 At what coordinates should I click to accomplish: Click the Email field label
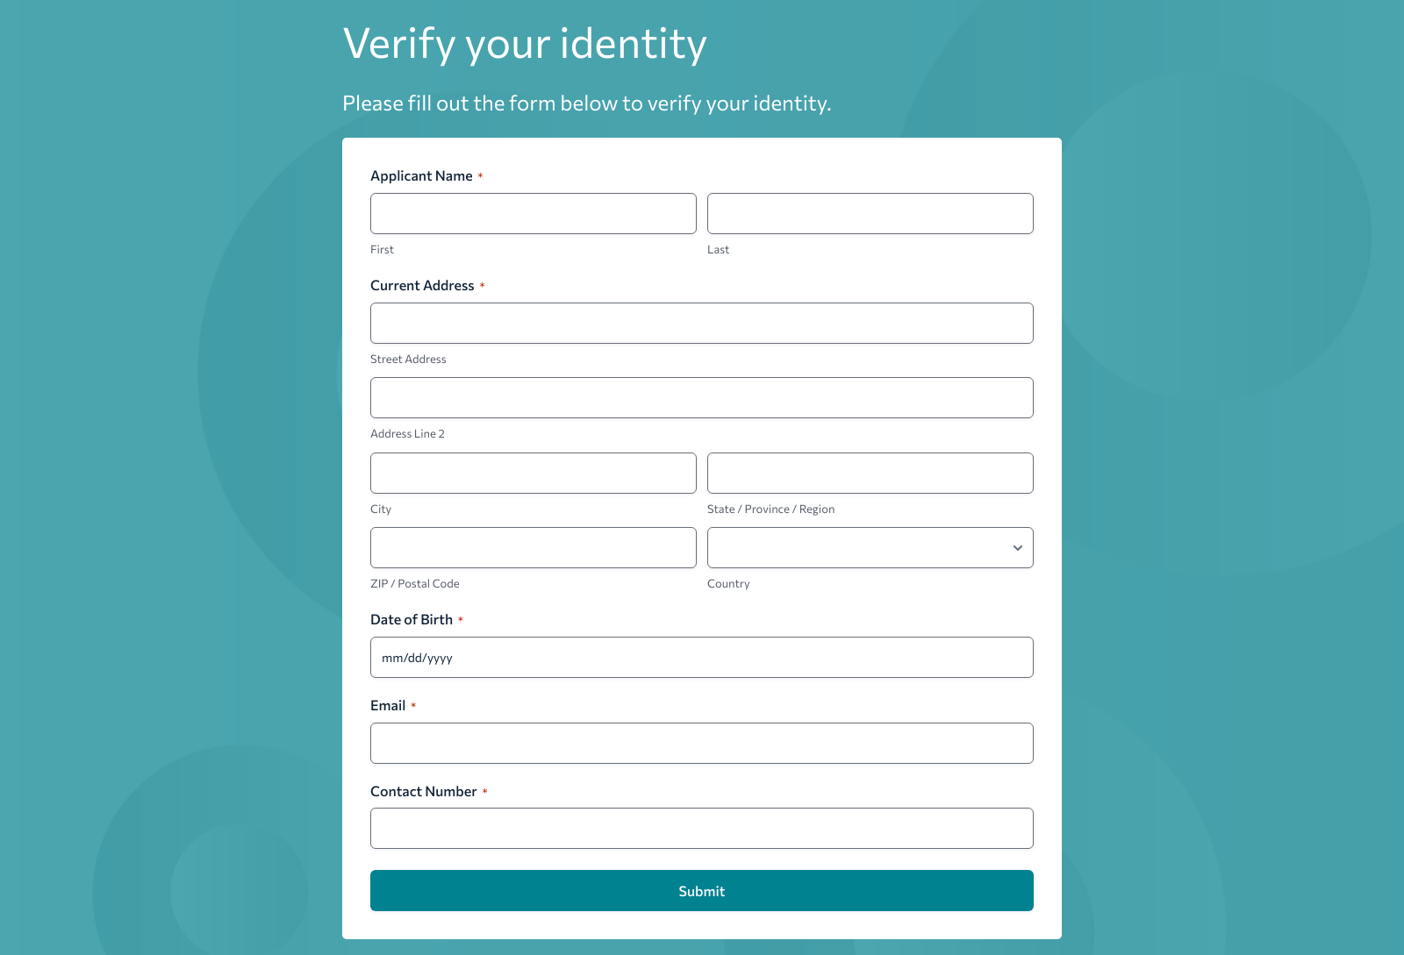click(387, 705)
